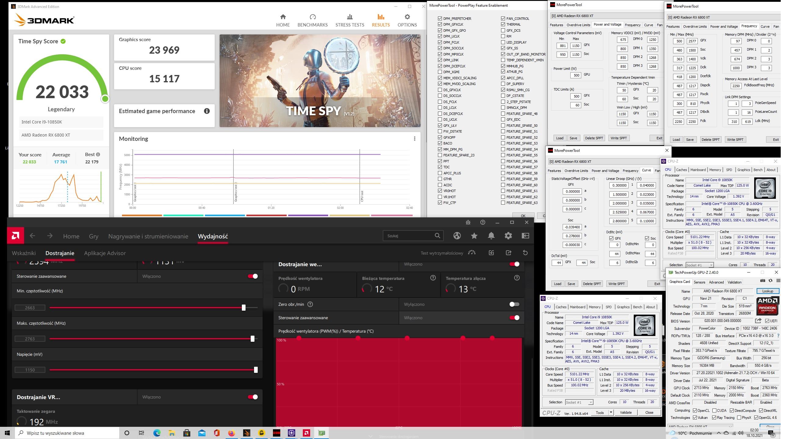Click the AMD notifications bell icon
Image resolution: width=785 pixels, height=439 pixels.
pyautogui.click(x=491, y=236)
